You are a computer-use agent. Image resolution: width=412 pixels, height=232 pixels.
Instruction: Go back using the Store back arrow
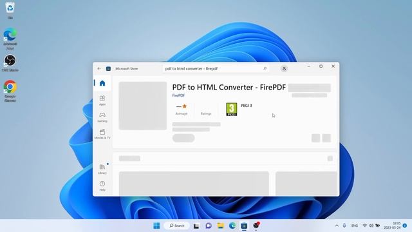(x=99, y=69)
